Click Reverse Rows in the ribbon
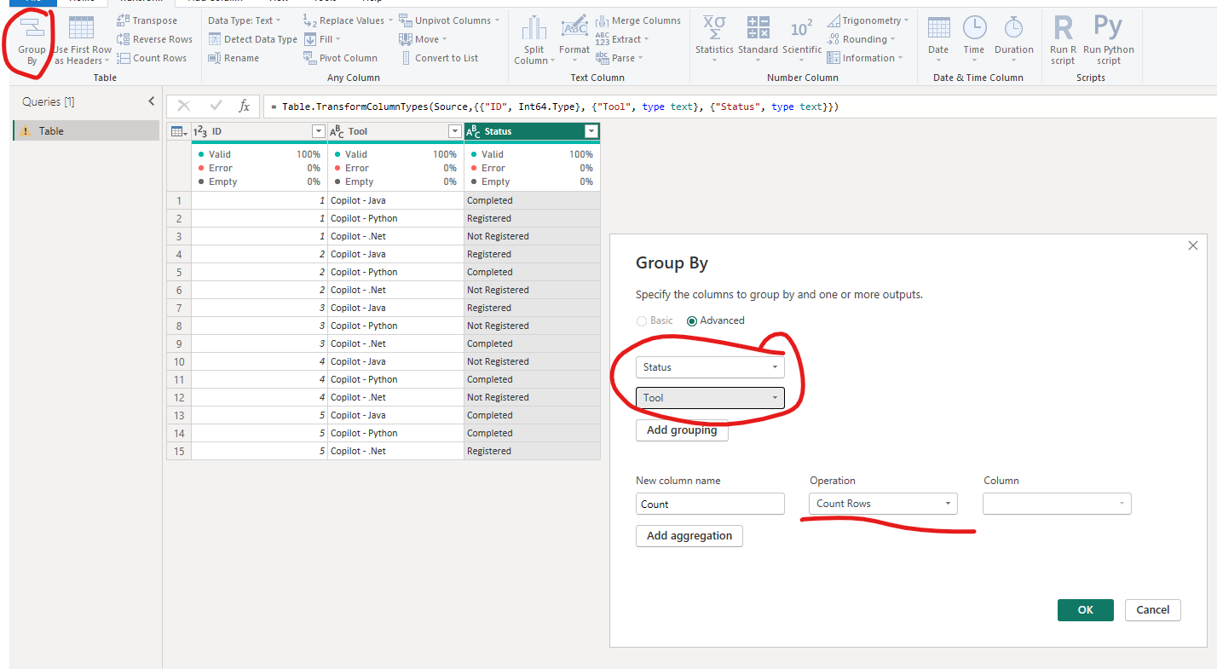 pyautogui.click(x=154, y=39)
